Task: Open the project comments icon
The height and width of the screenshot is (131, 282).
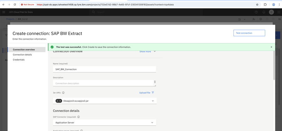Action: [273, 19]
